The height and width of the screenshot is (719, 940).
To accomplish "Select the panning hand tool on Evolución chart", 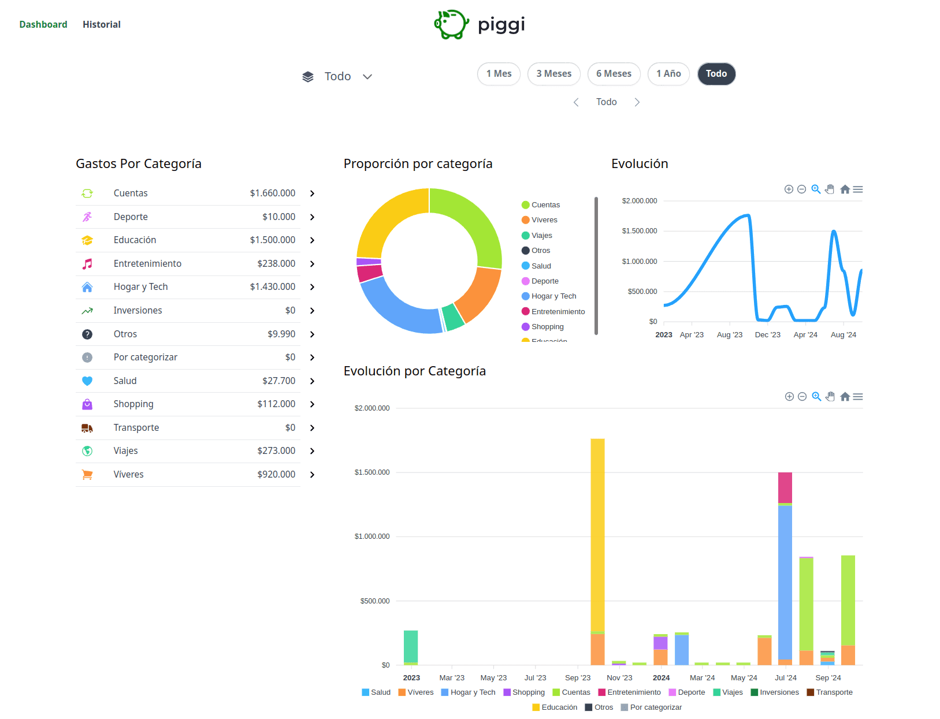I will click(x=830, y=189).
